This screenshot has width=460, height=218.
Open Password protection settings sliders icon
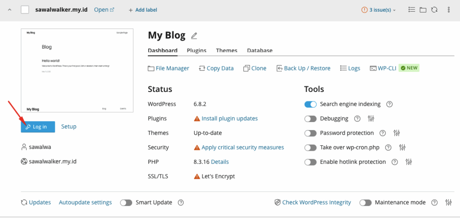397,133
